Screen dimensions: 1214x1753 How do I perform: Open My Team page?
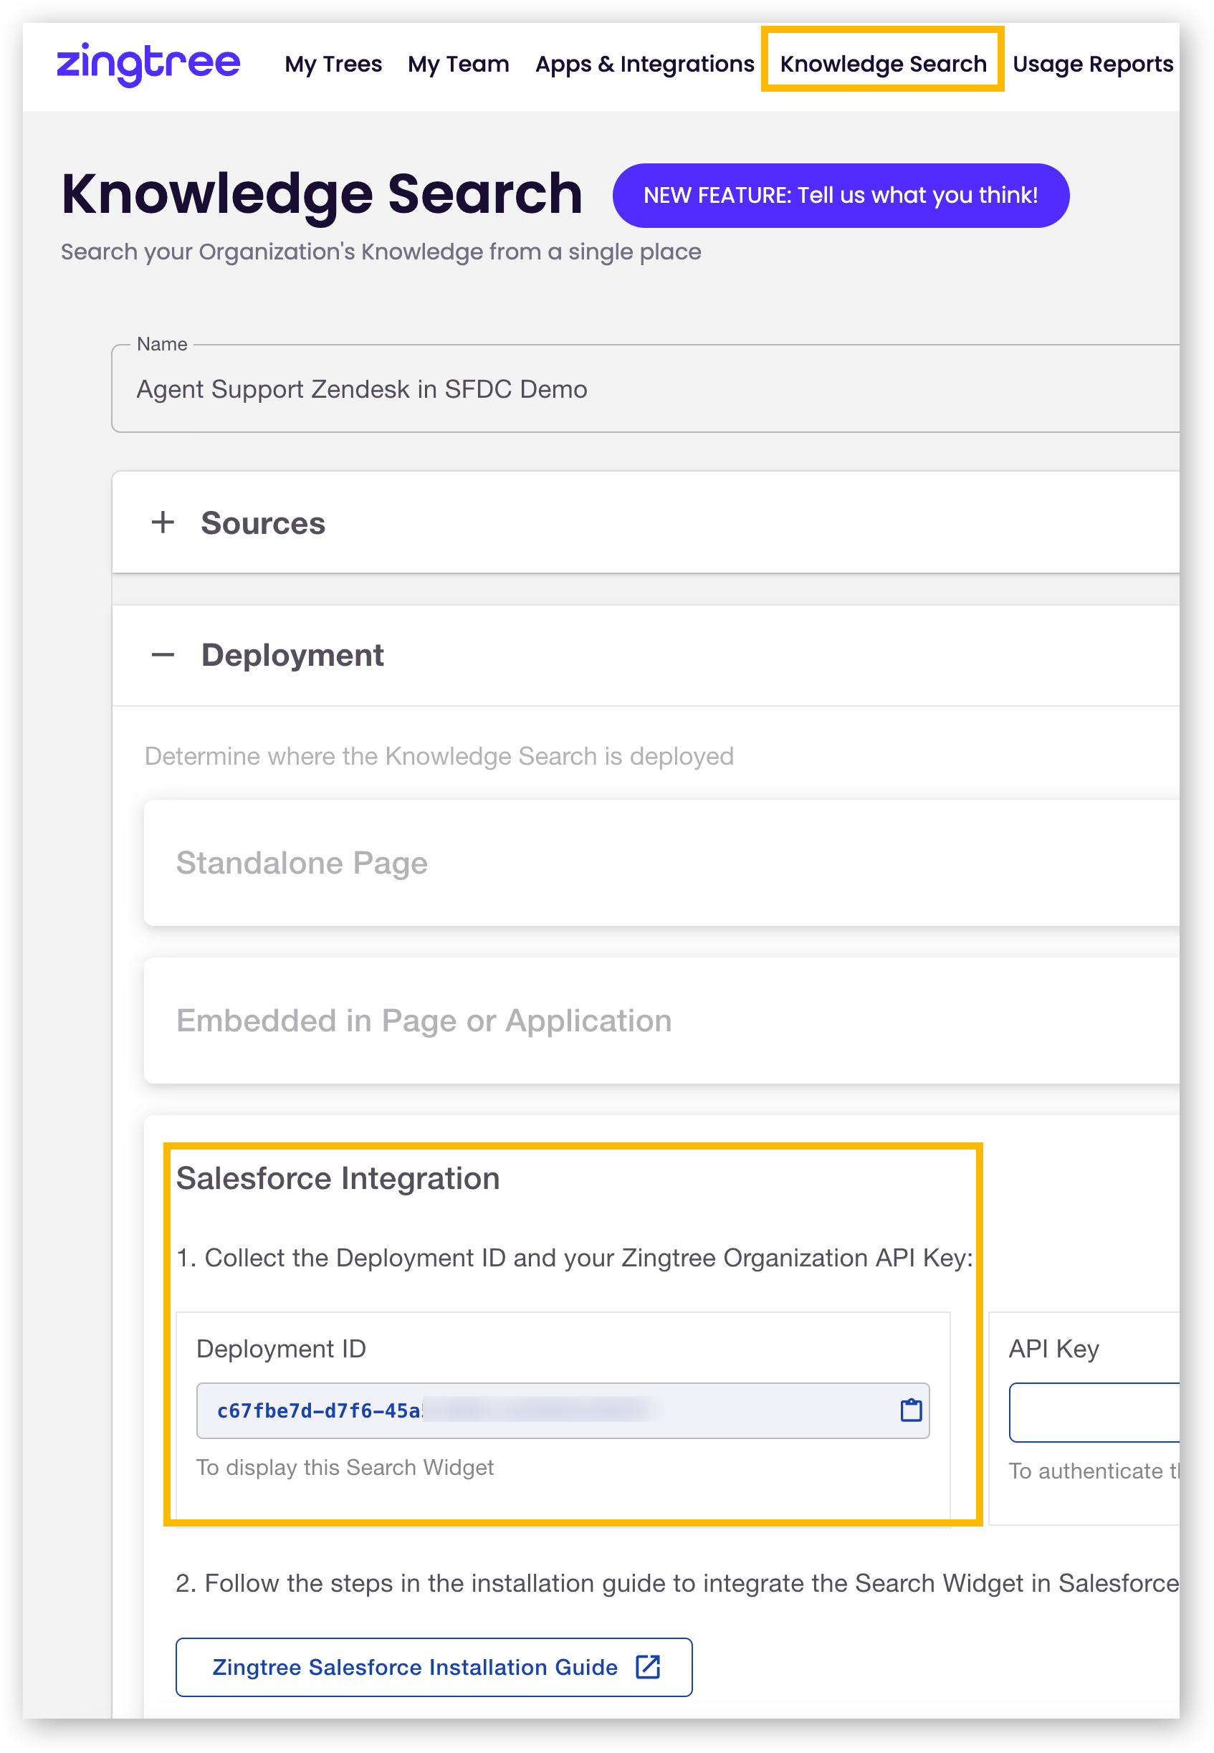pos(457,64)
